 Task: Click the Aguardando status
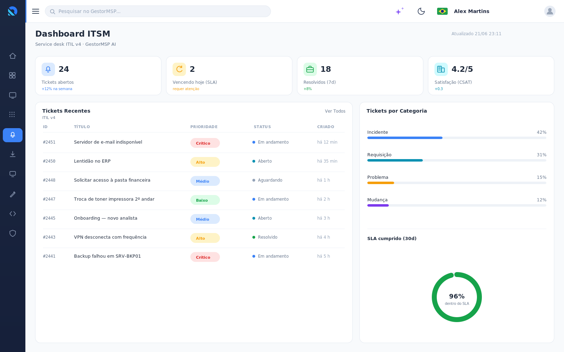pos(268,180)
